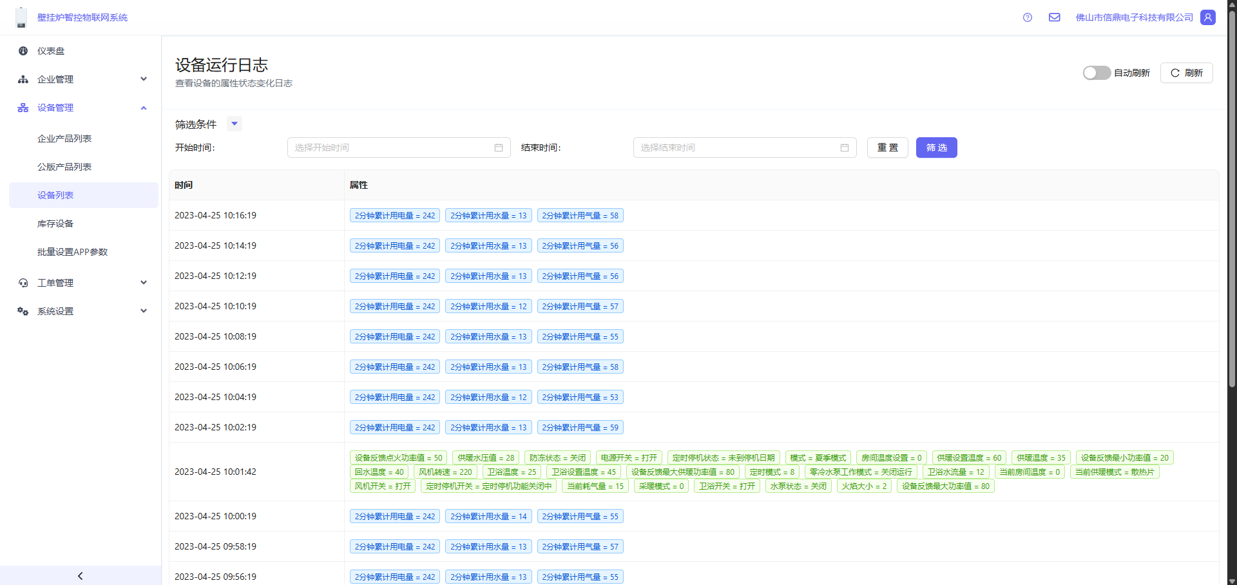
Task: Click the calendar icon in end time field
Action: [845, 148]
